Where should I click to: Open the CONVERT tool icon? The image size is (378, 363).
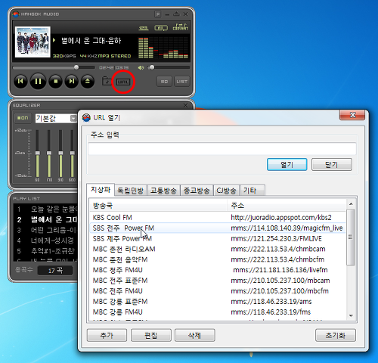click(x=181, y=26)
